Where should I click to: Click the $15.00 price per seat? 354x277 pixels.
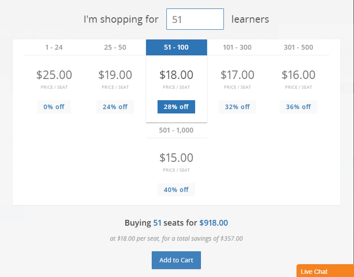tap(176, 158)
